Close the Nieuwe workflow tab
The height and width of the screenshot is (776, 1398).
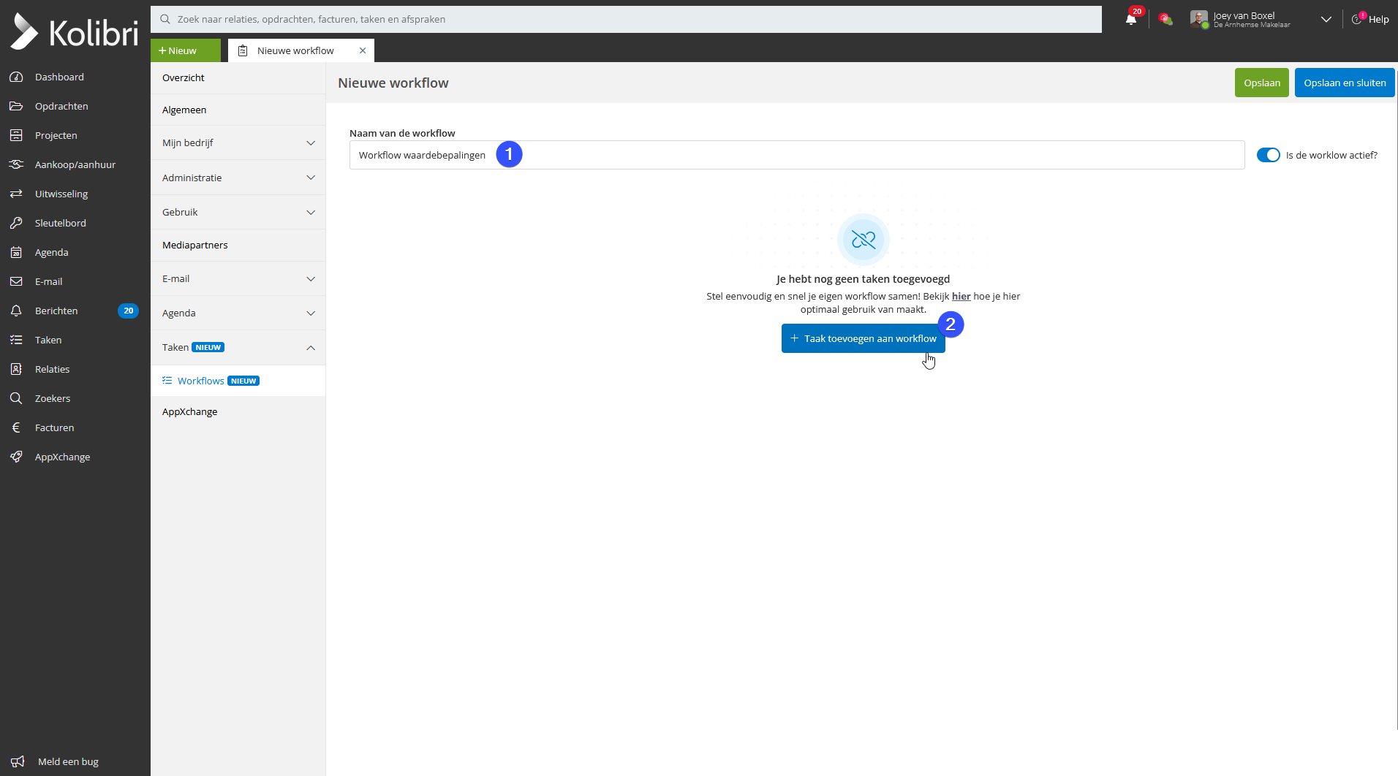(x=363, y=50)
